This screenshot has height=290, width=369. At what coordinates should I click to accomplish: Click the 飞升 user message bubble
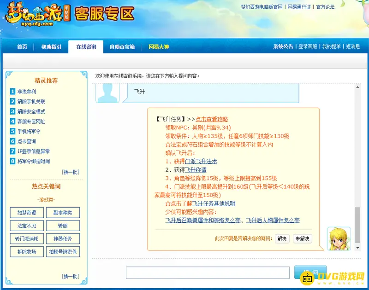tap(211, 93)
